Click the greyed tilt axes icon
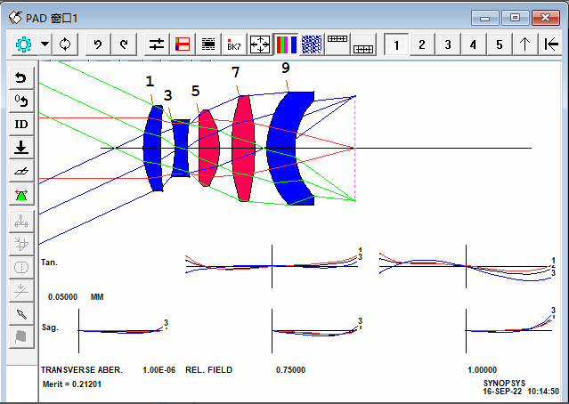 tap(21, 244)
